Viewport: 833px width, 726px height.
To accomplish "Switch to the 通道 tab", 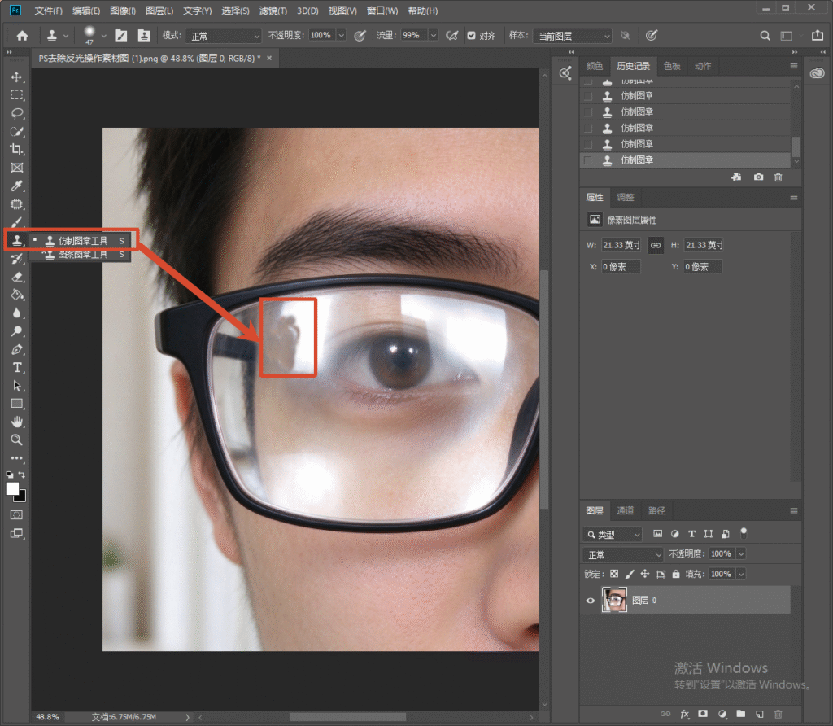I will coord(625,510).
